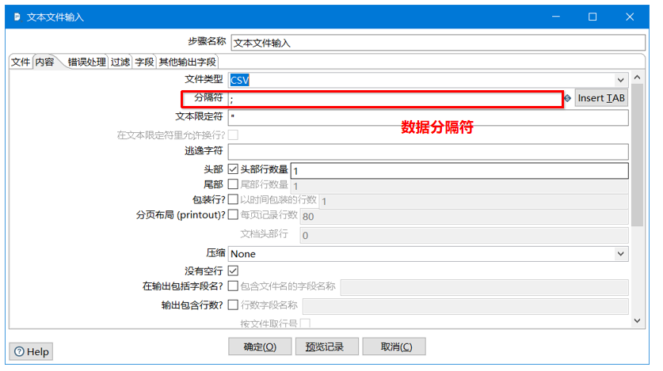This screenshot has width=663, height=371.
Task: Enable the 尾部 footer checkbox
Action: pyautogui.click(x=233, y=184)
